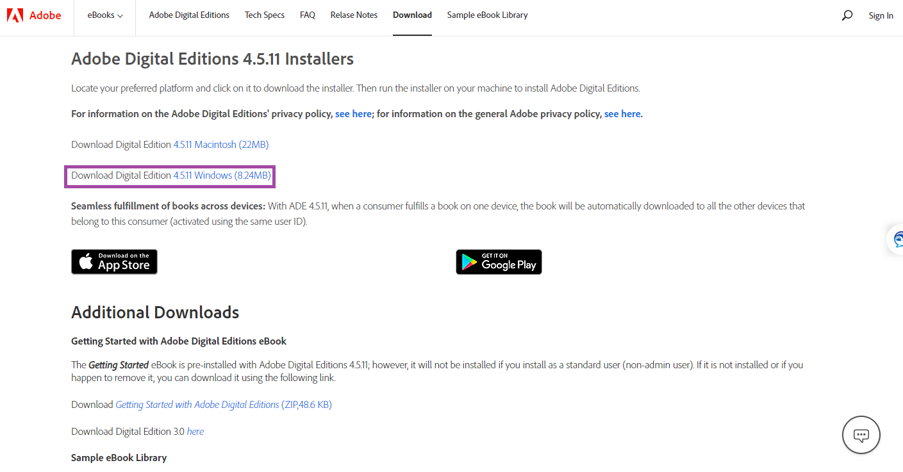The image size is (903, 472).
Task: Download the 4.5.11 Windows (8.24MB) installer
Action: point(222,175)
